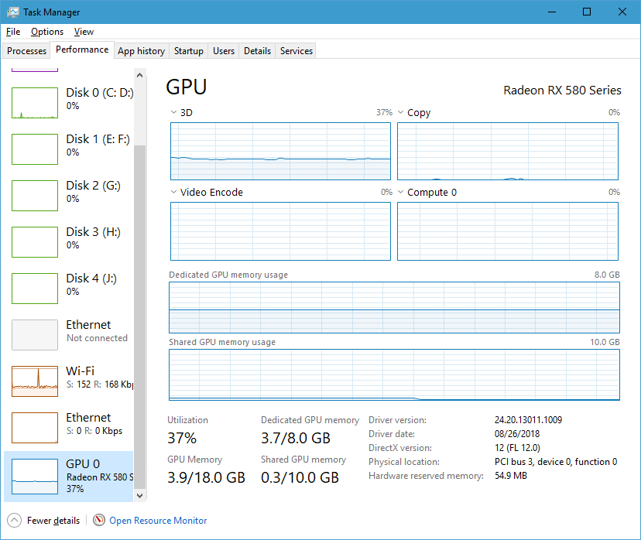Open Resource Monitor link

click(158, 521)
